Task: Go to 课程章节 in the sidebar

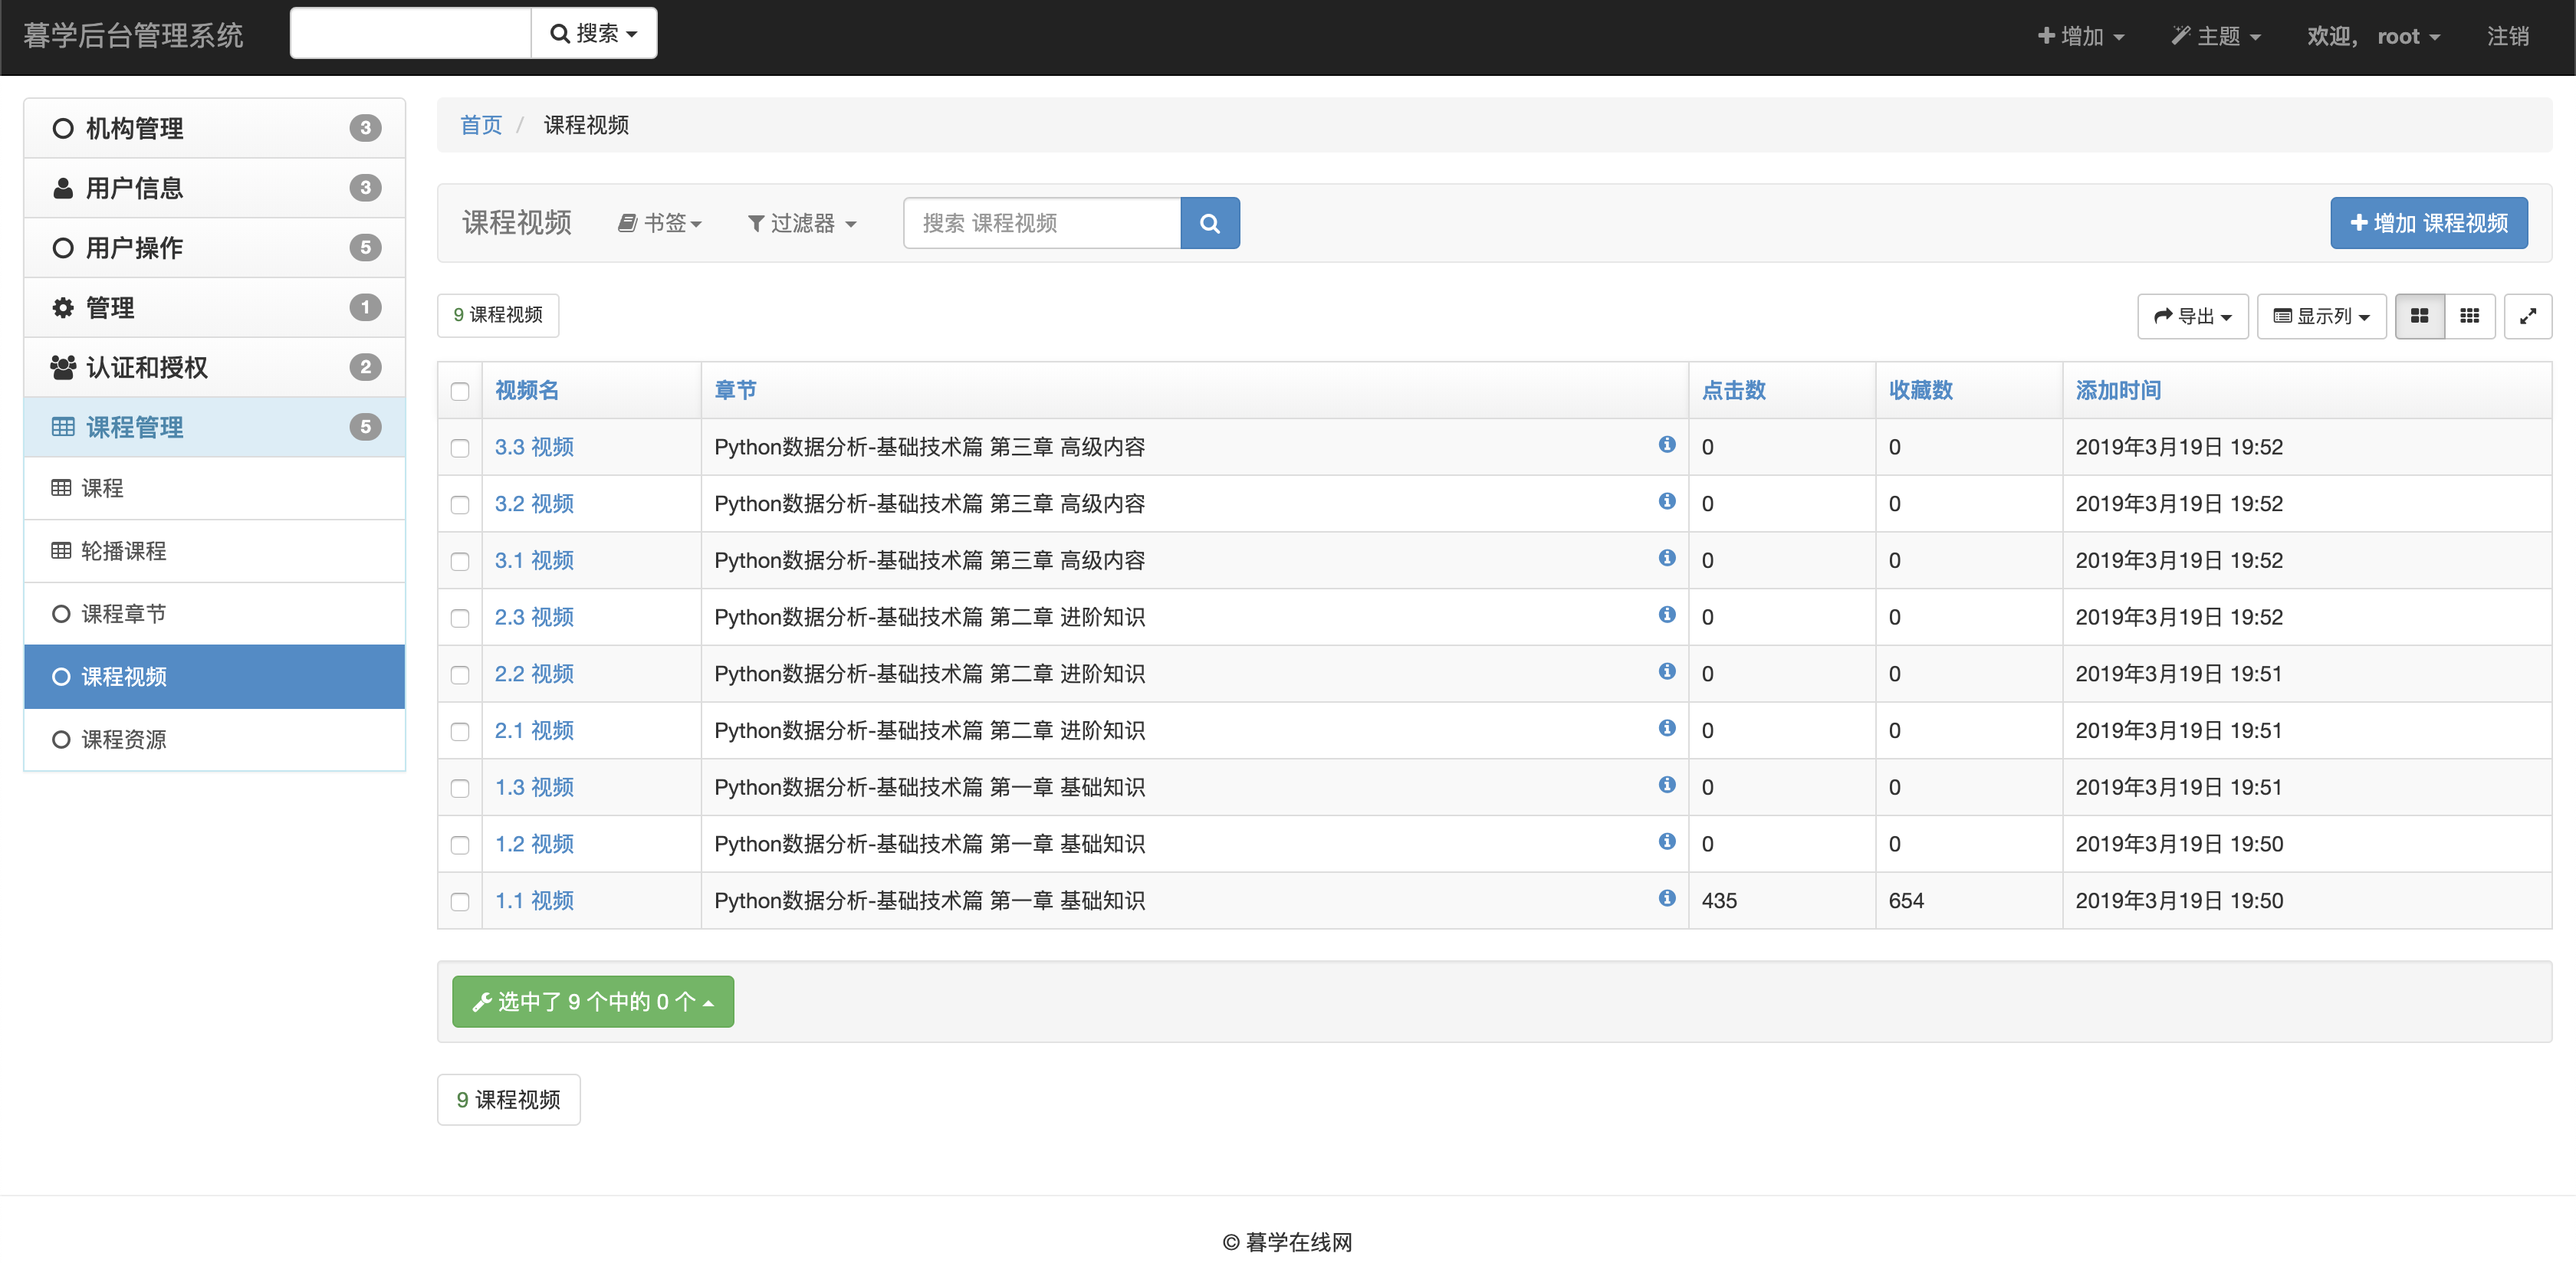Action: [123, 613]
